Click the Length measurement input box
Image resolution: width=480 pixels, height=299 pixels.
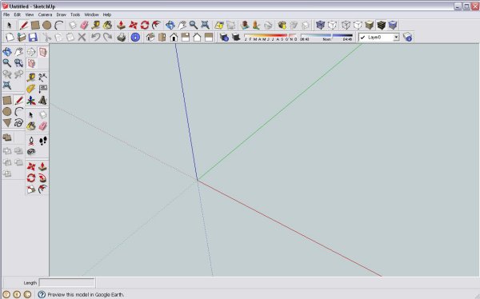pos(66,282)
